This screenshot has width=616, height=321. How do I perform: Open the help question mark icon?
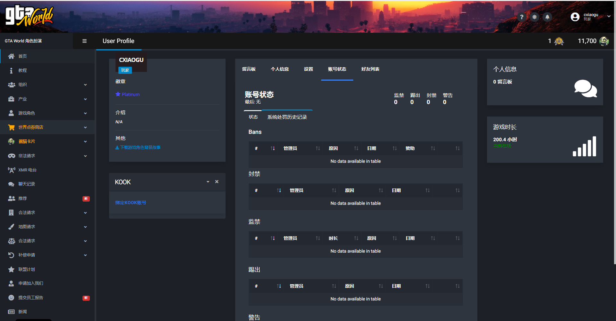pyautogui.click(x=522, y=17)
